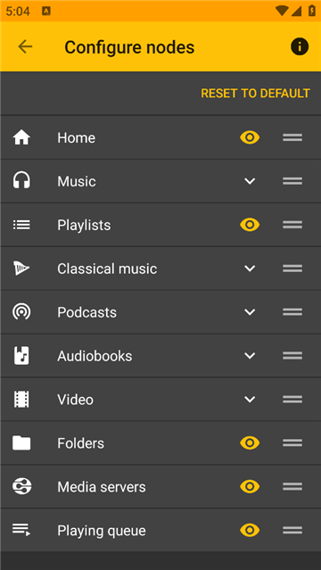Click the Home house icon
This screenshot has width=321, height=570.
pyautogui.click(x=21, y=137)
